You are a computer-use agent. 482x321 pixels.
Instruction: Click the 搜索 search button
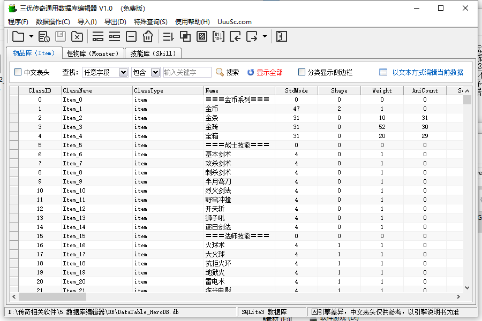click(x=227, y=72)
